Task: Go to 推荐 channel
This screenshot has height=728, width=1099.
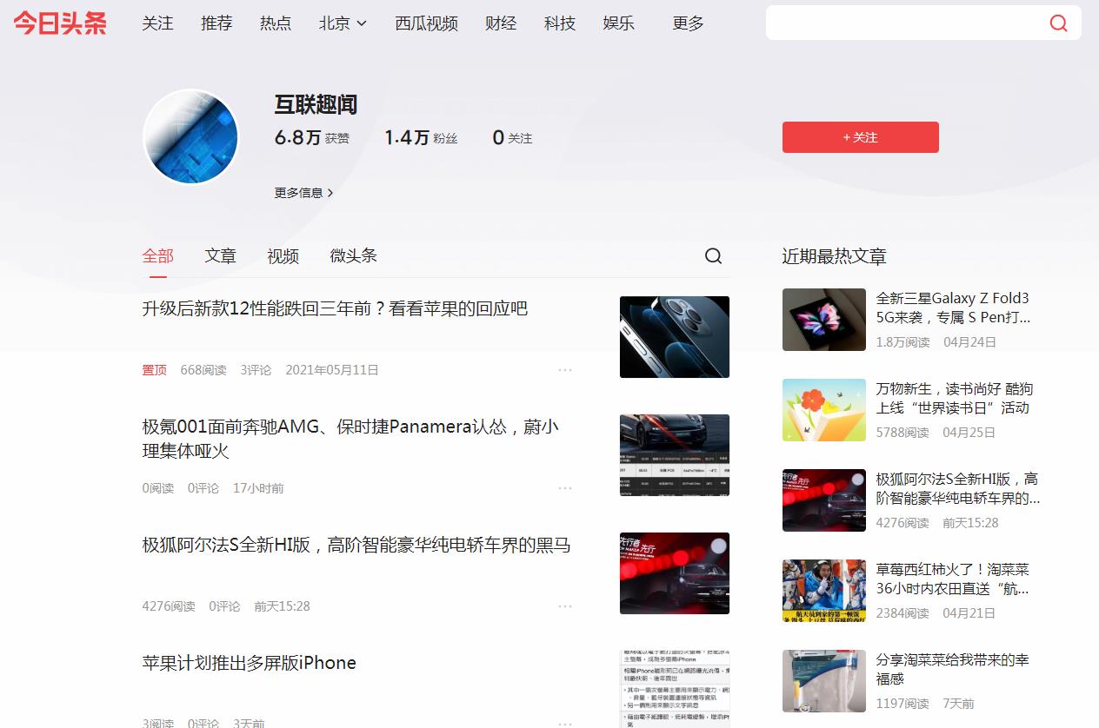Action: [216, 23]
